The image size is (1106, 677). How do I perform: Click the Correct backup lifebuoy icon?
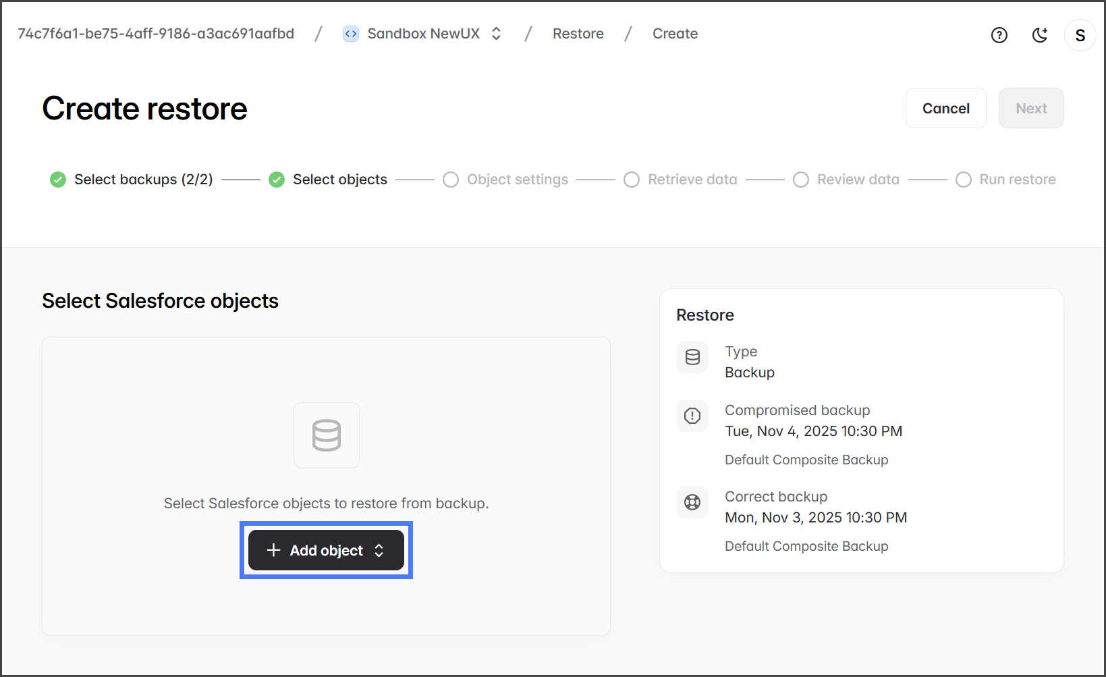[x=692, y=502]
